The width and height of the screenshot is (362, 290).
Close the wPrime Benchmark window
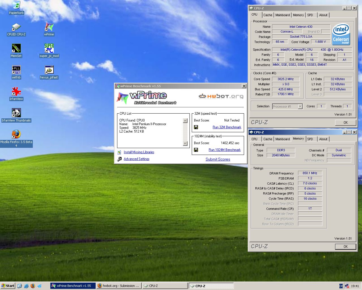click(x=244, y=86)
